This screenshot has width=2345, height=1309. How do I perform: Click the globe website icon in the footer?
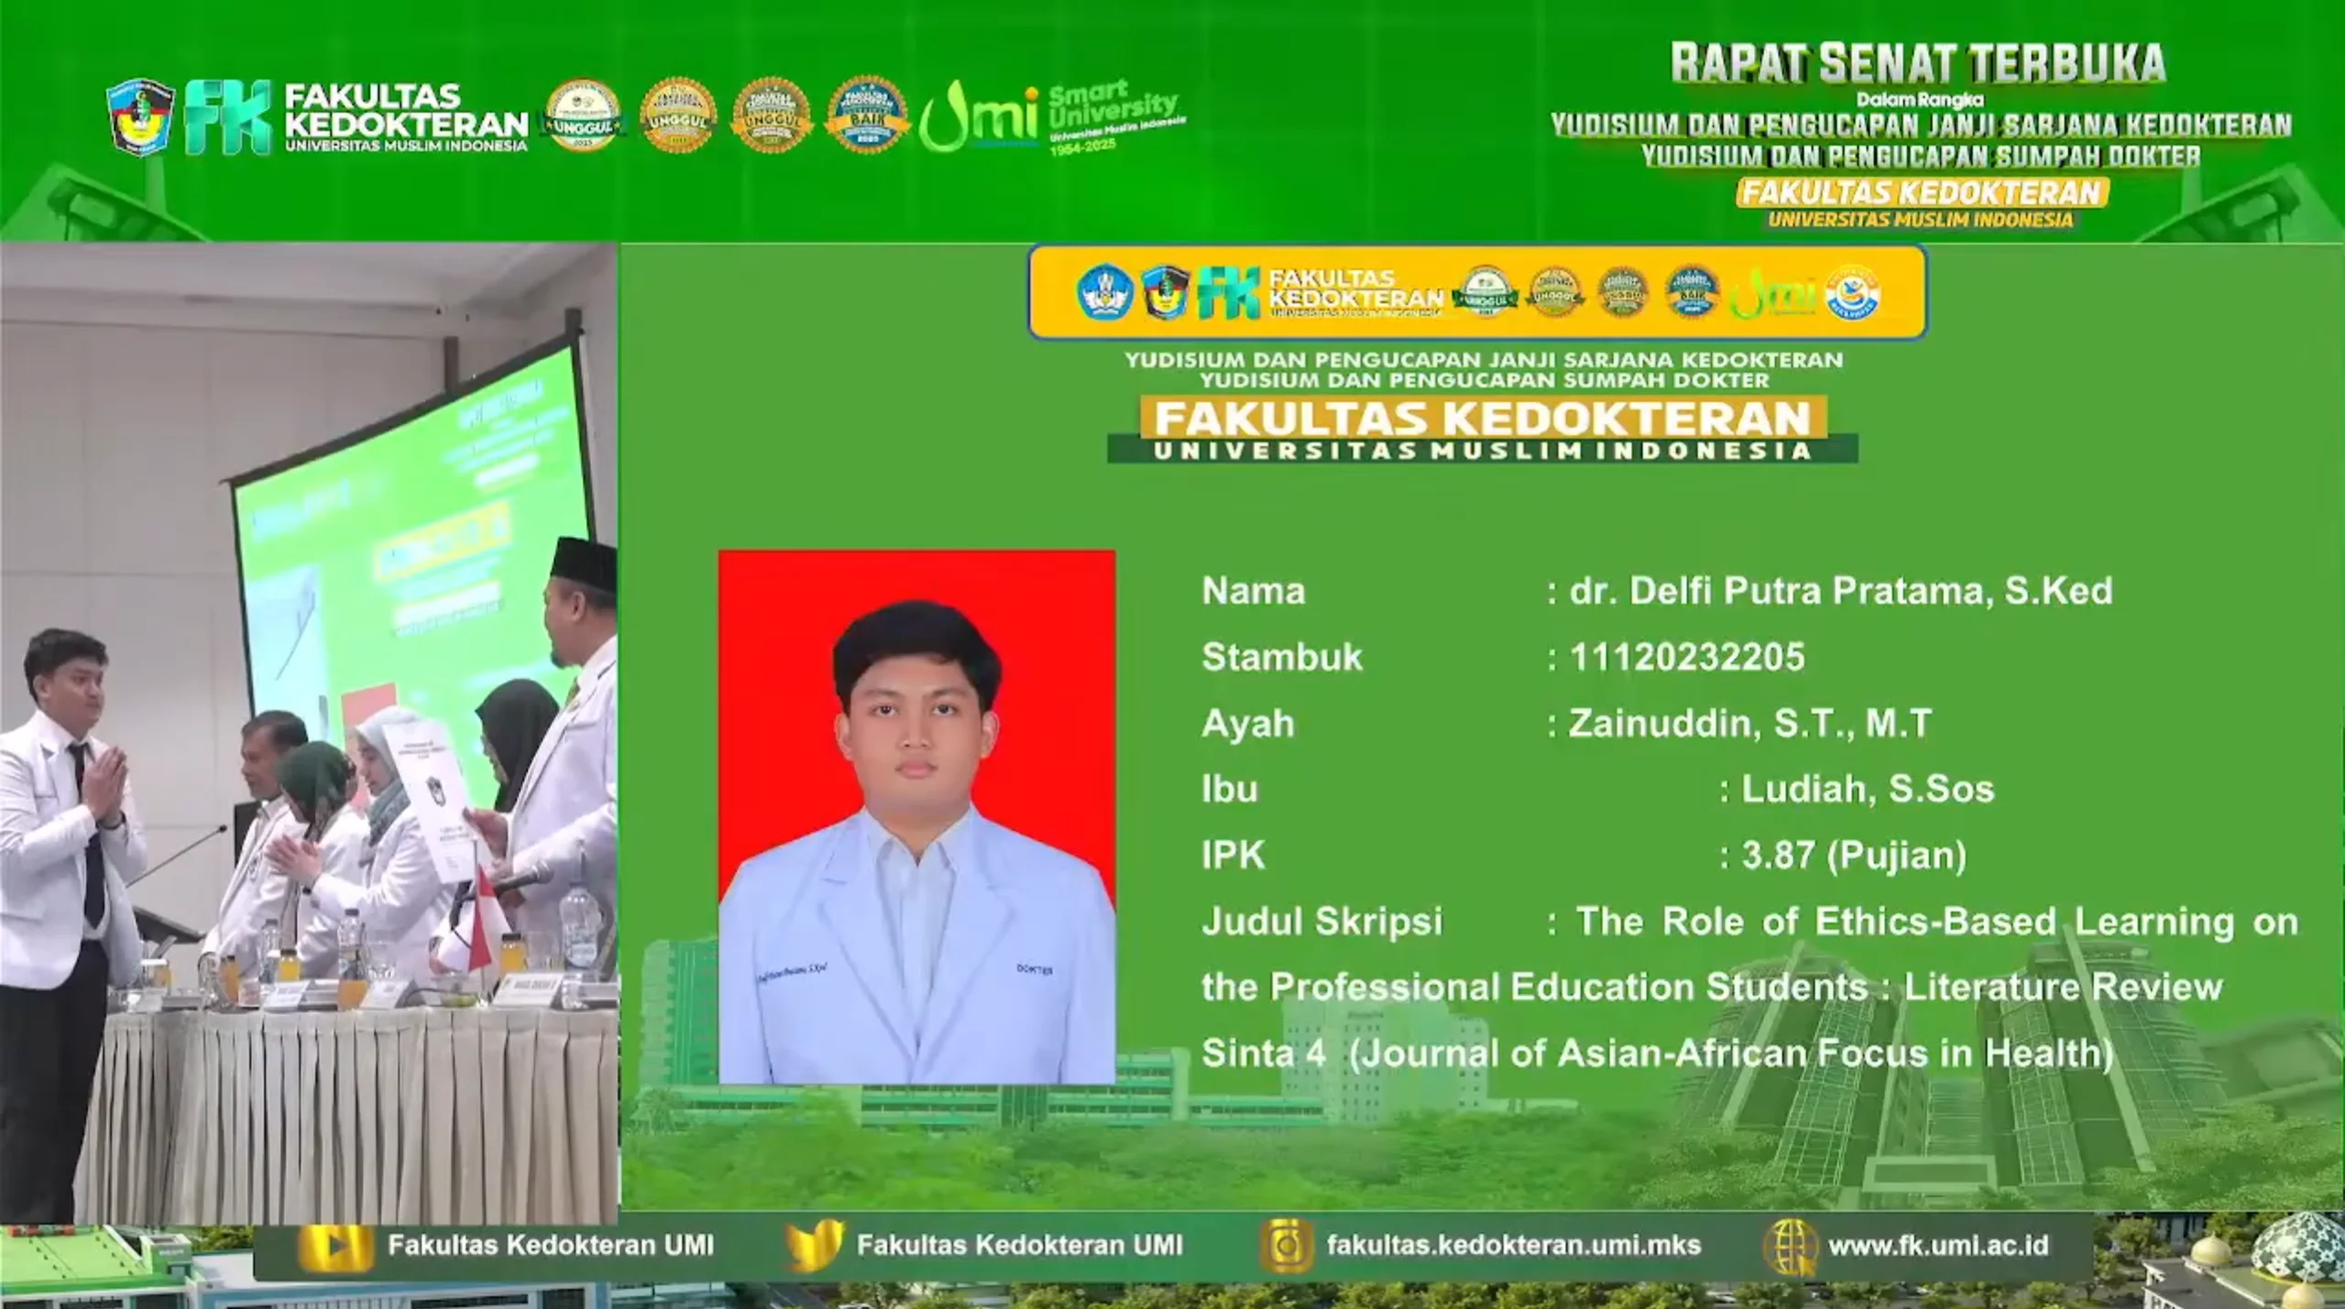click(x=1791, y=1247)
